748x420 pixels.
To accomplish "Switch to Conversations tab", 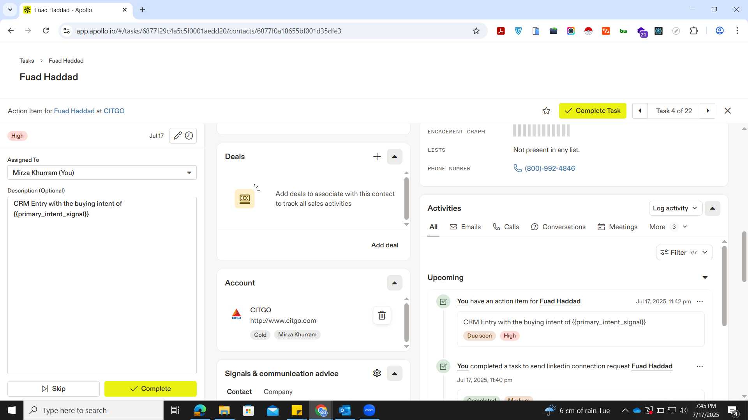I will [x=558, y=227].
